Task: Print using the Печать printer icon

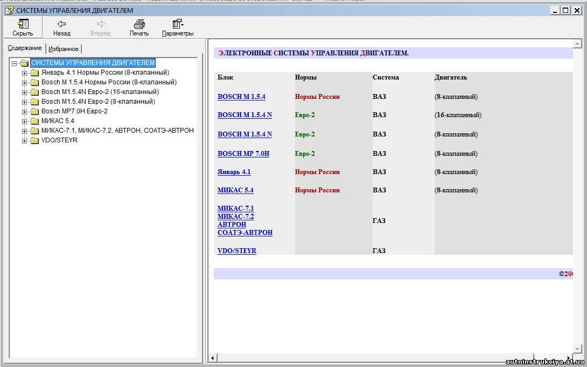Action: click(x=139, y=24)
